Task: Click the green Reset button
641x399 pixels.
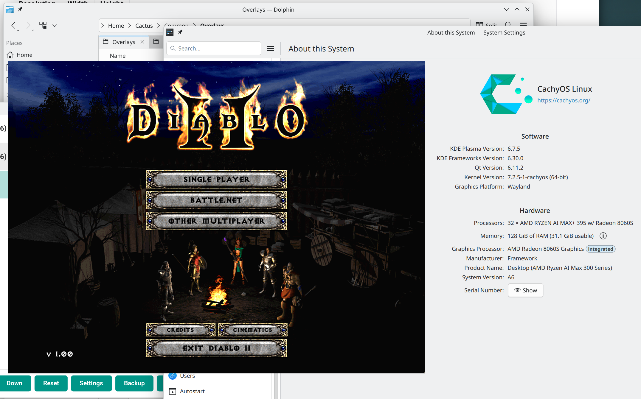Action: tap(51, 383)
